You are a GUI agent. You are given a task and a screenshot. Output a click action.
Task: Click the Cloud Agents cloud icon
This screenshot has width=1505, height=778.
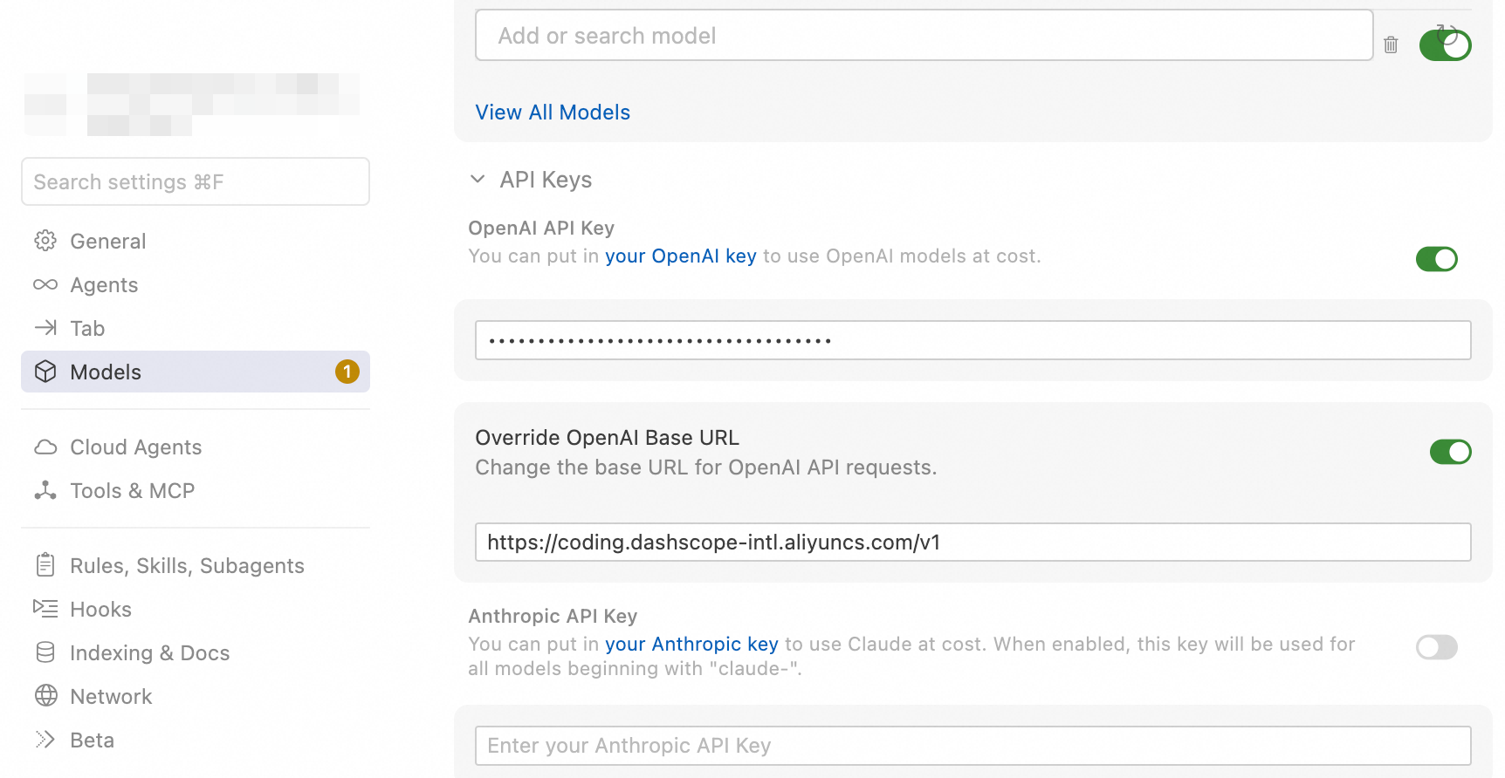(45, 447)
